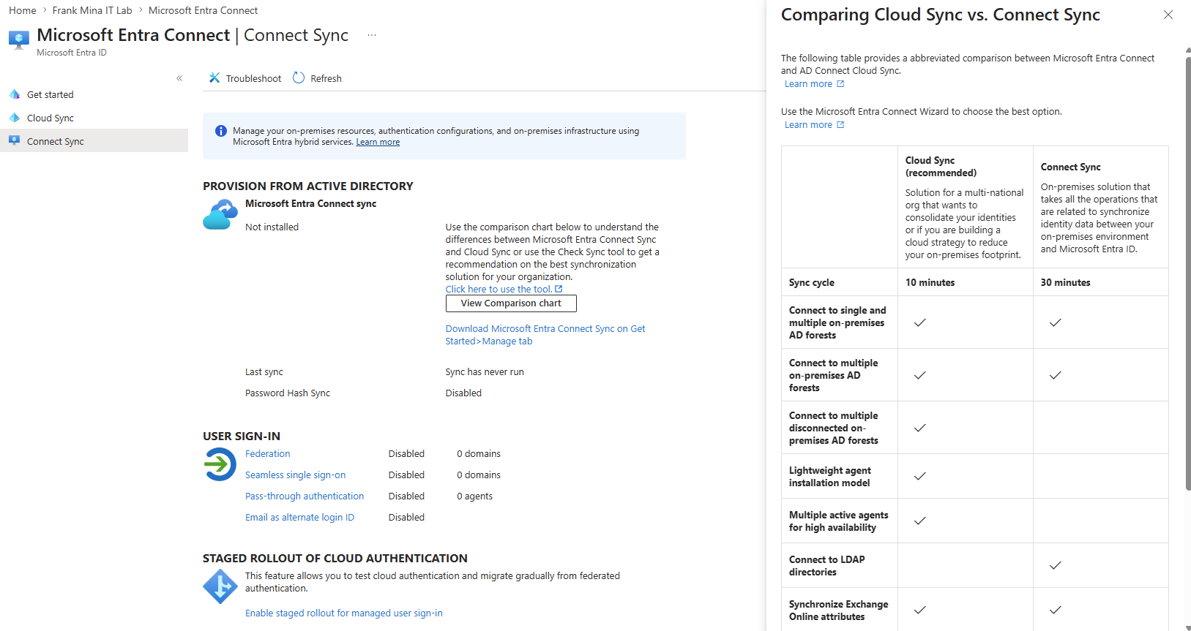Screen dimensions: 1191x631
Task: Open Seamless single sign-on link
Action: point(295,475)
